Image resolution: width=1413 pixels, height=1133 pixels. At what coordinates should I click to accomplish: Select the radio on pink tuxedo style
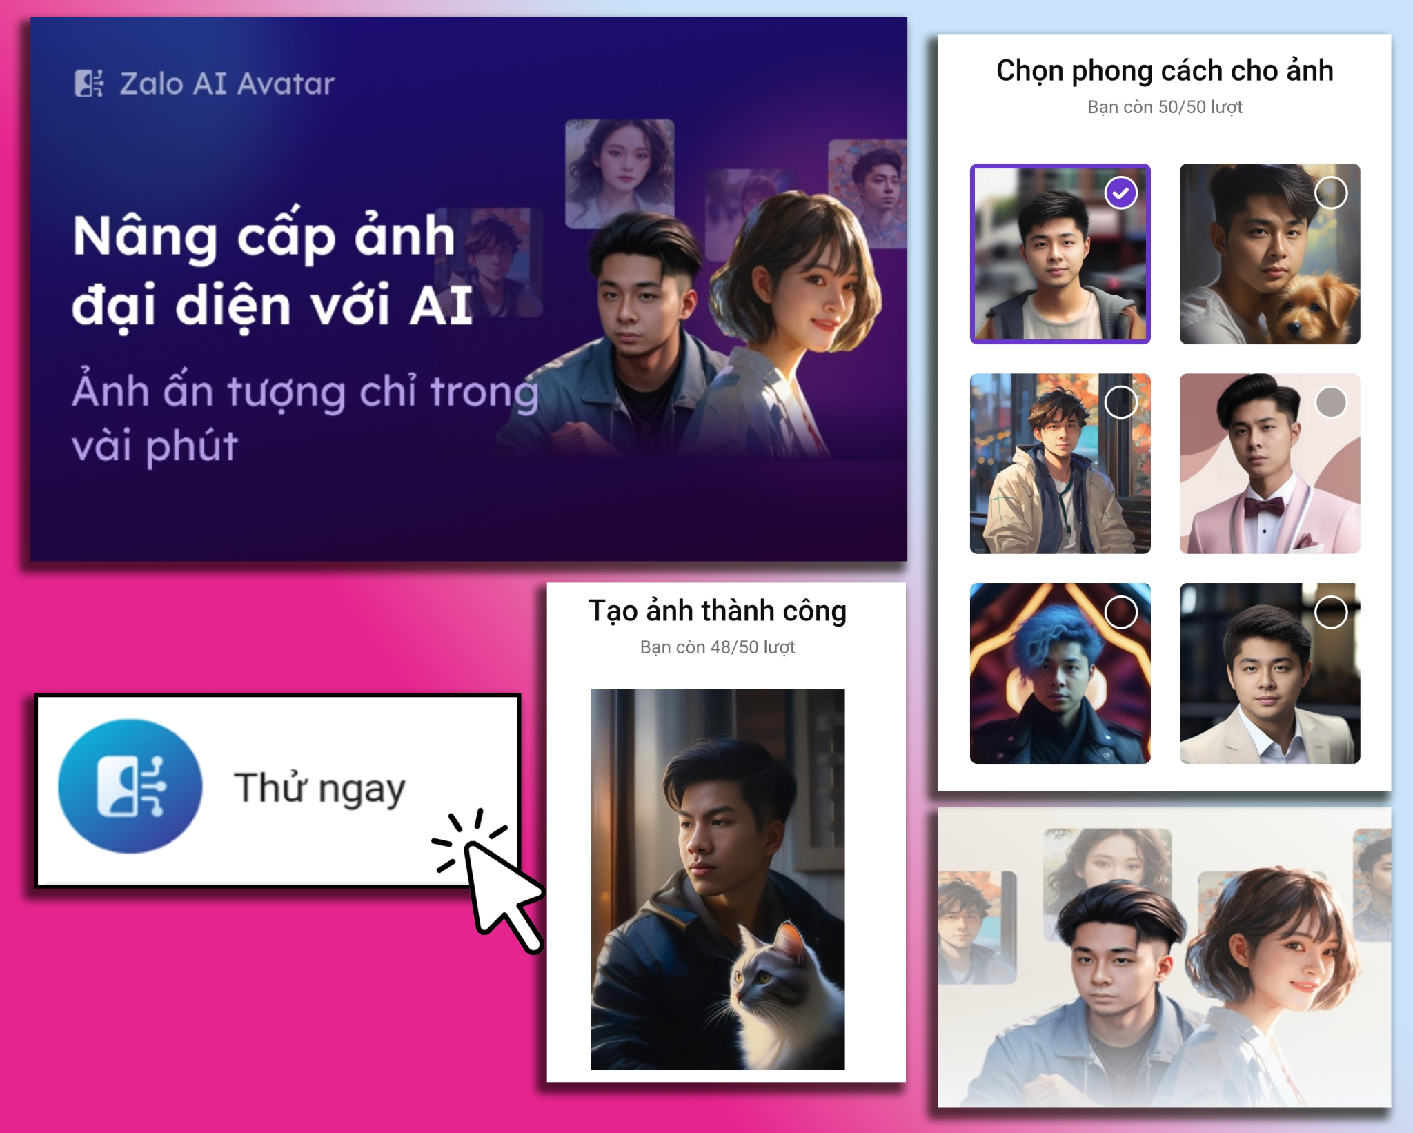[x=1331, y=402]
